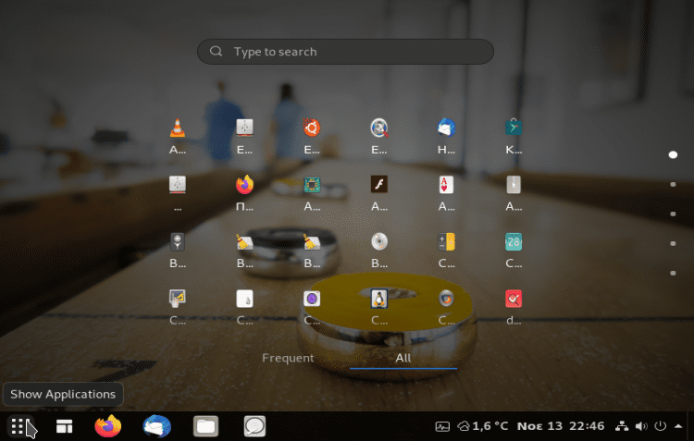
Task: Go to the third app page dot
Action: 673,214
